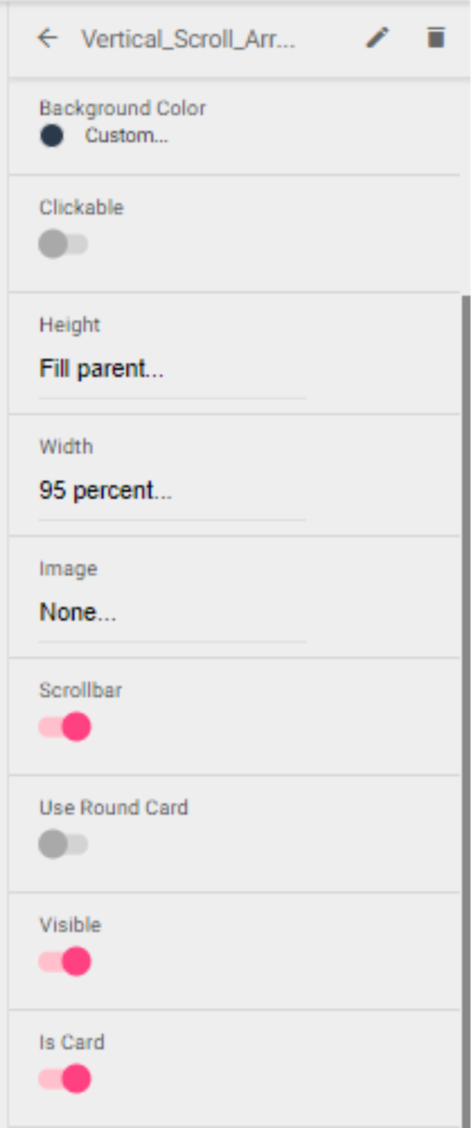Click the pencil rename icon

click(377, 38)
